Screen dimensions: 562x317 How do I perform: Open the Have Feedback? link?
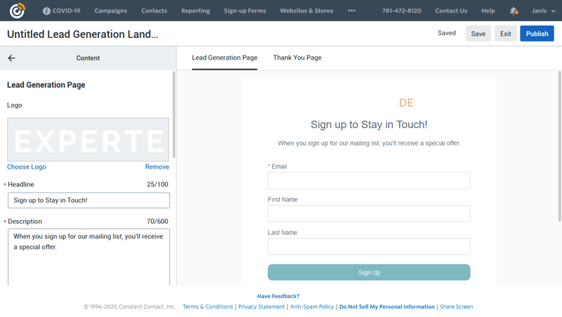pos(278,296)
